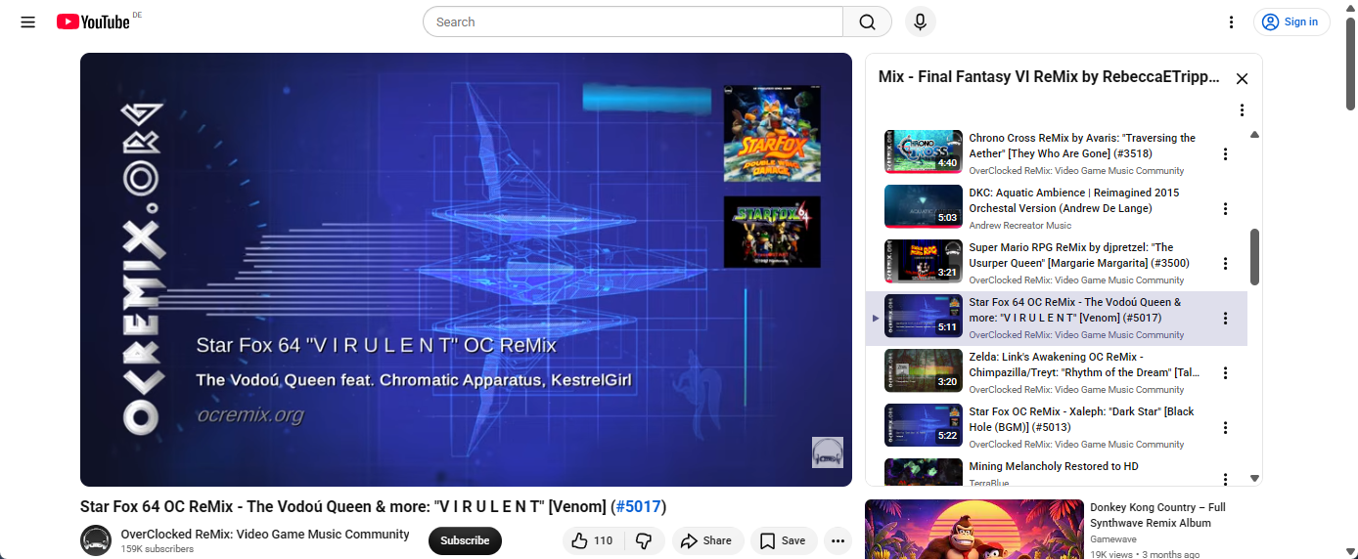The image size is (1358, 559).
Task: Open more actions ellipsis below video
Action: pos(837,540)
